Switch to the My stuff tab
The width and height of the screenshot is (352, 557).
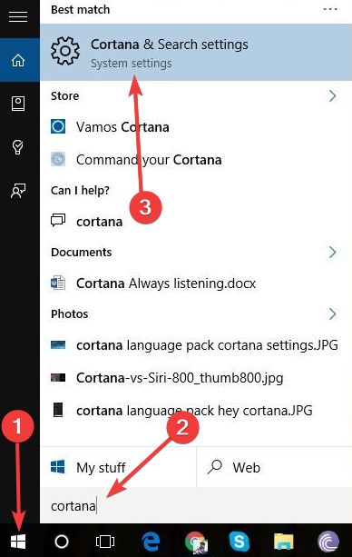pos(118,467)
